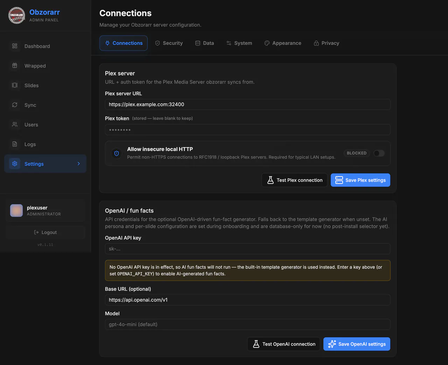
Task: Focus the Base URL (optional) field
Action: pyautogui.click(x=248, y=300)
